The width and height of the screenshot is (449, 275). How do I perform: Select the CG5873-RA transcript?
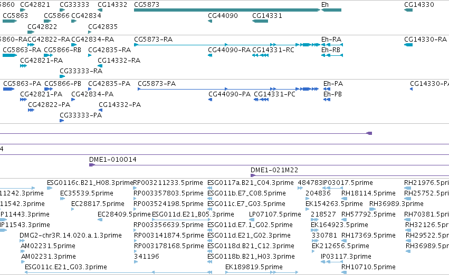click(x=227, y=45)
